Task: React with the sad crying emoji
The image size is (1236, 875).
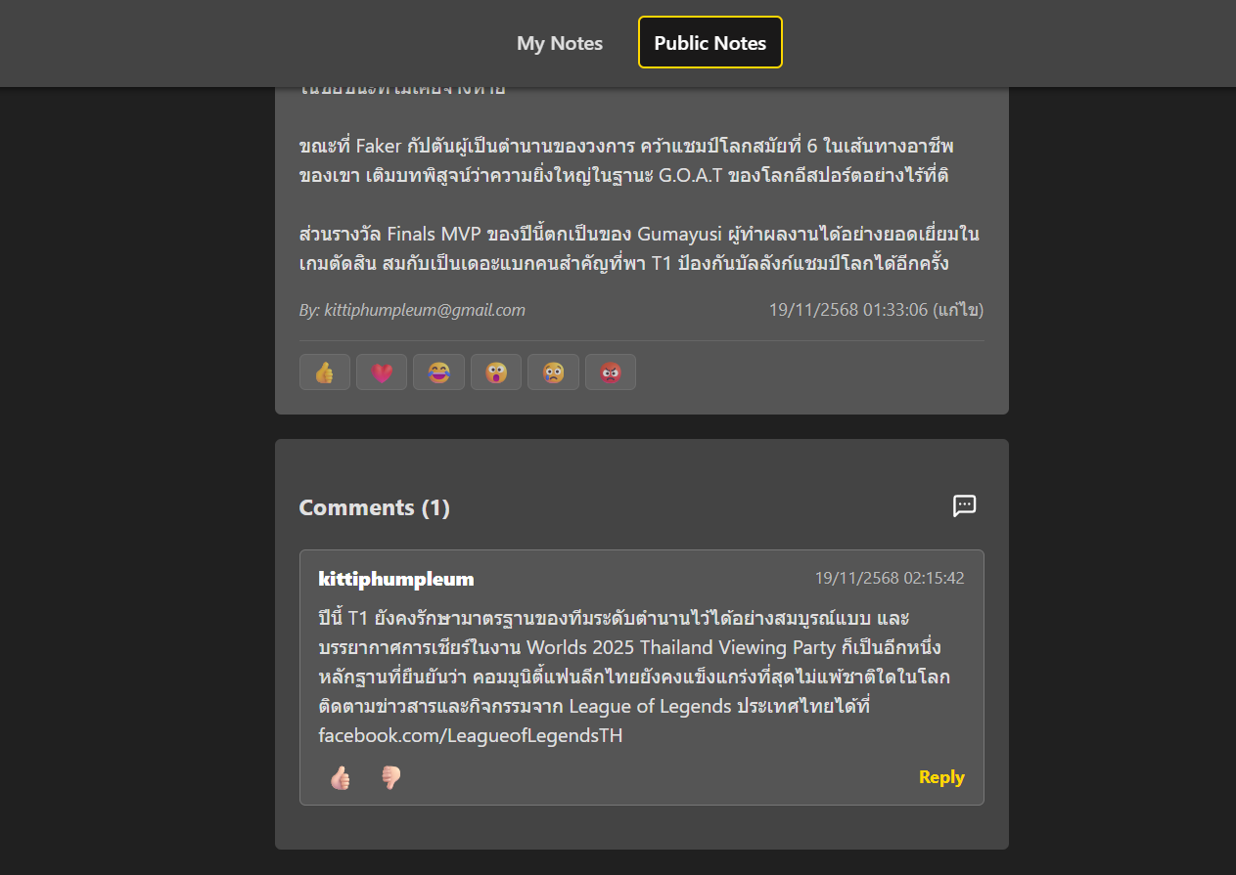Action: (x=553, y=372)
